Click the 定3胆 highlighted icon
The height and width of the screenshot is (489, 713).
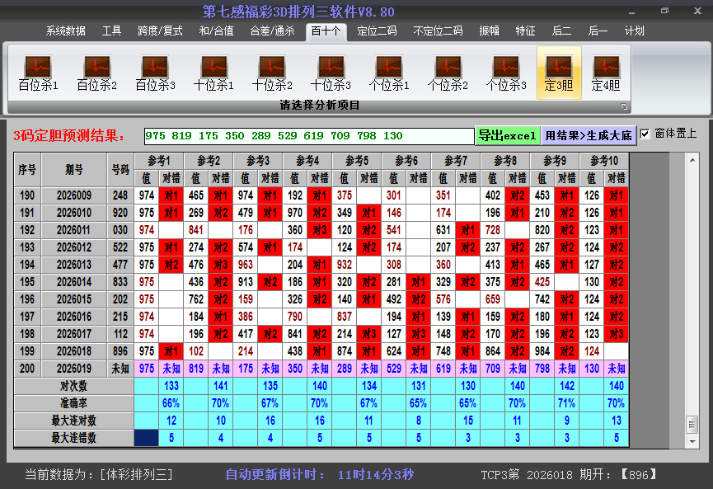pos(559,73)
